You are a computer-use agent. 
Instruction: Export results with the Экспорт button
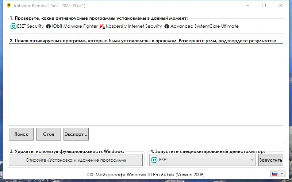click(x=76, y=134)
